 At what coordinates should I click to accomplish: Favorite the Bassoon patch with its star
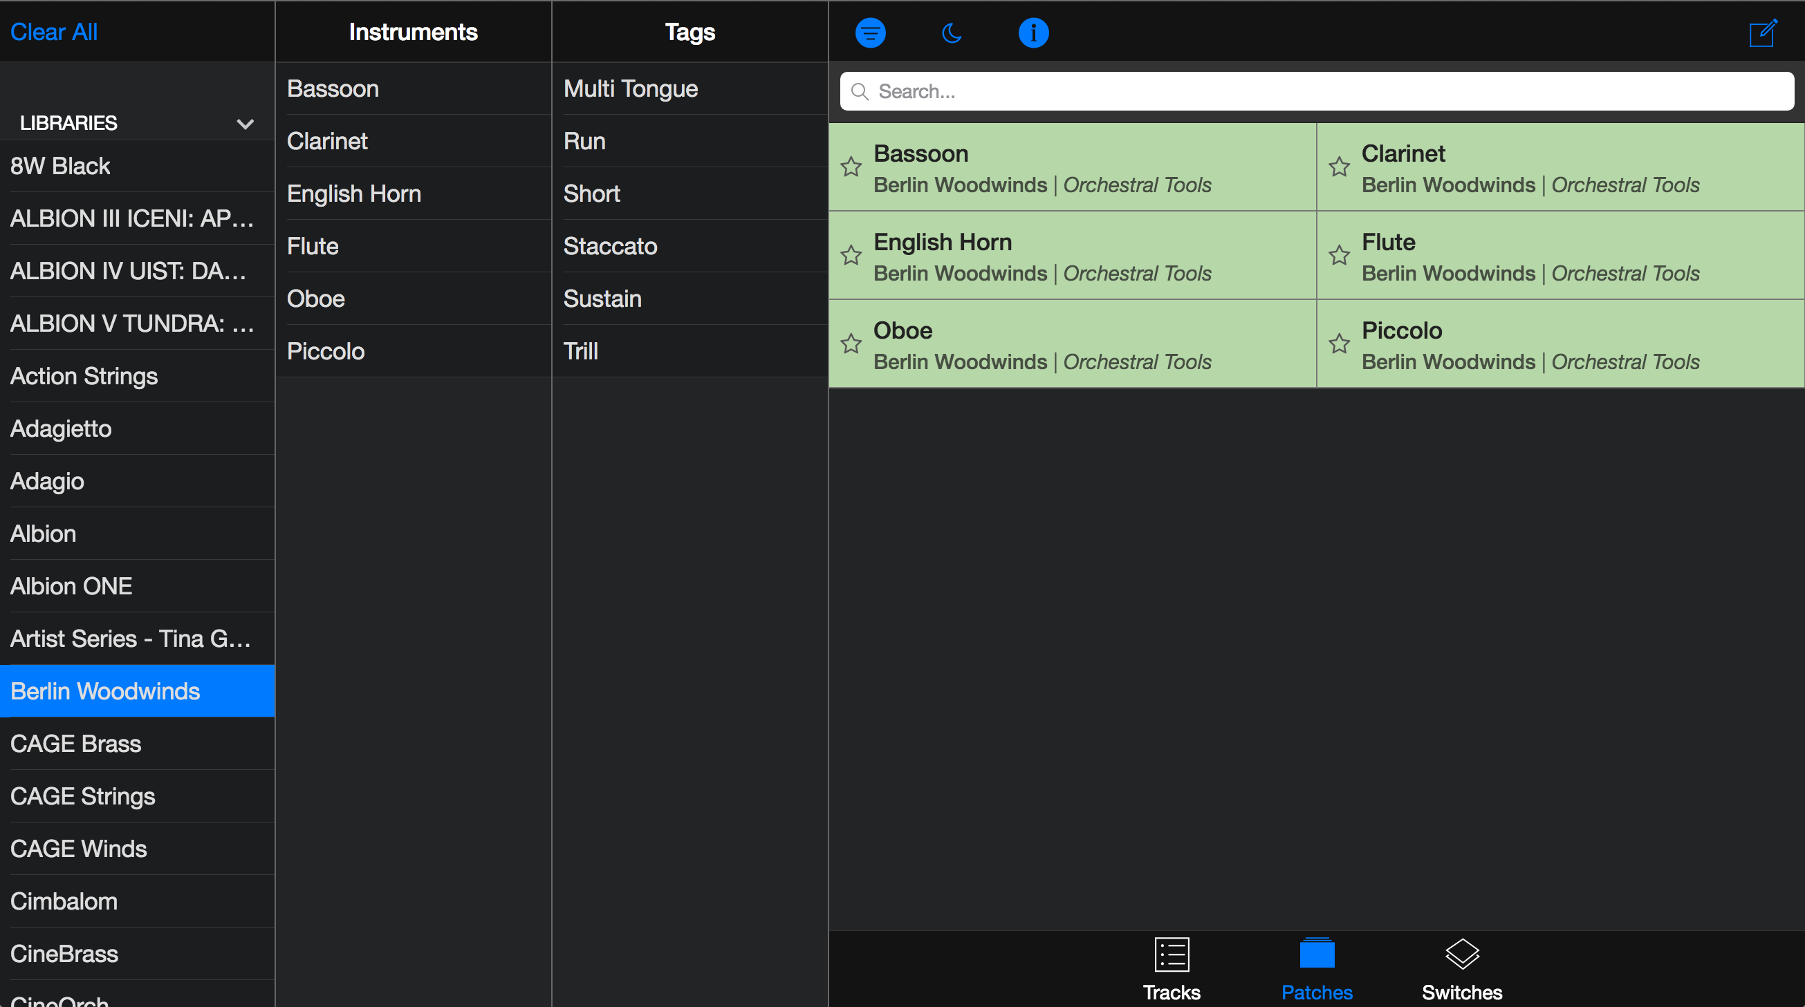pyautogui.click(x=851, y=167)
